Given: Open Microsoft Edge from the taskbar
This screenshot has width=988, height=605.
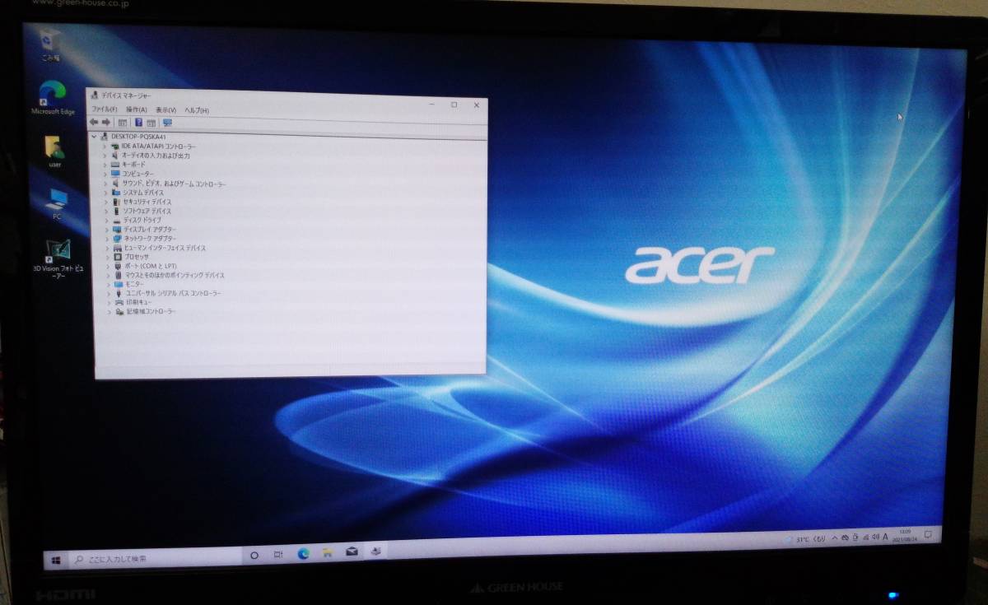Looking at the screenshot, I should click(303, 553).
